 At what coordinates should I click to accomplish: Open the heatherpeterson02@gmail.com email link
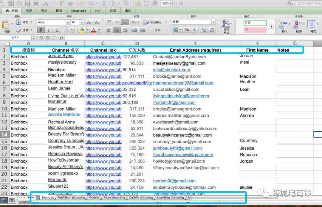point(183,83)
